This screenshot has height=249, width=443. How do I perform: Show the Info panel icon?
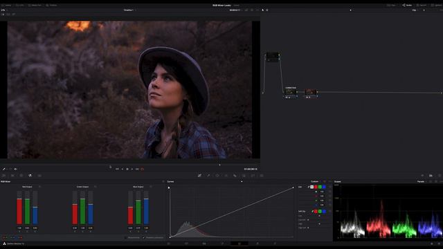[440, 176]
